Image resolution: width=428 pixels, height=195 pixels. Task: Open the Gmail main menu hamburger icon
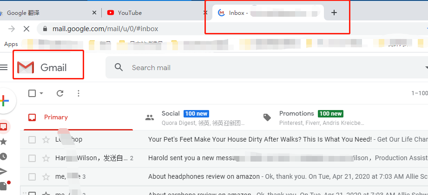pyautogui.click(x=4, y=67)
